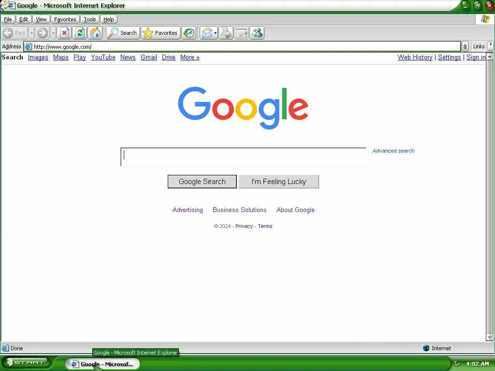Viewport: 495px width, 371px height.
Task: Click the scrollbar down arrow
Action: pyautogui.click(x=490, y=337)
